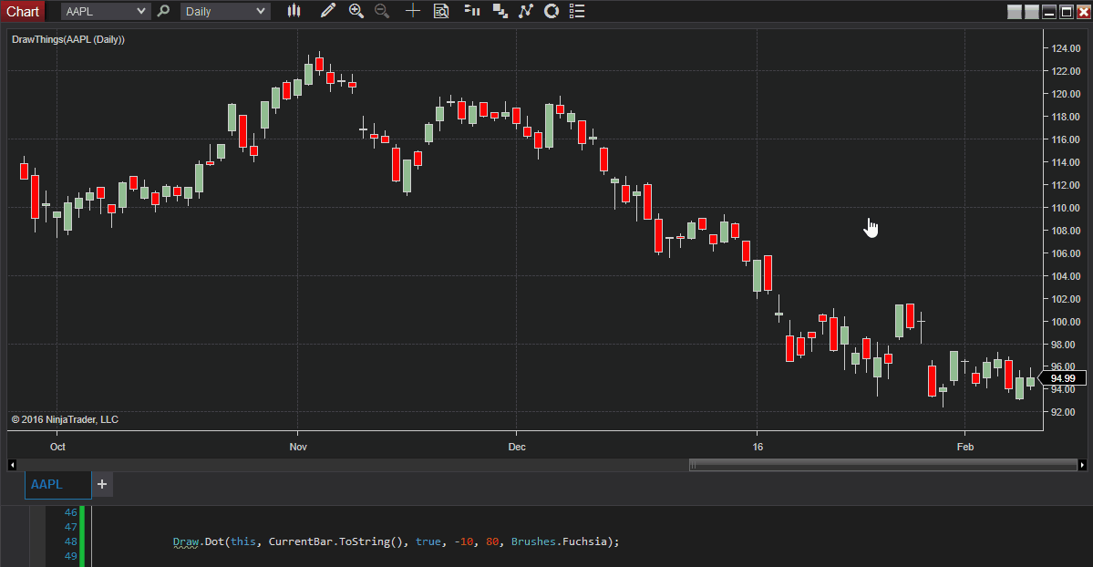Open the Strategies circular icon
This screenshot has width=1093, height=567.
[x=552, y=10]
